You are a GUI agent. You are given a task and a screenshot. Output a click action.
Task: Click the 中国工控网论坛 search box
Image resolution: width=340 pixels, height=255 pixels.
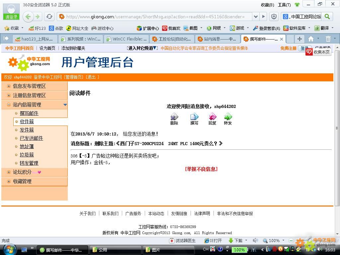[306, 17]
